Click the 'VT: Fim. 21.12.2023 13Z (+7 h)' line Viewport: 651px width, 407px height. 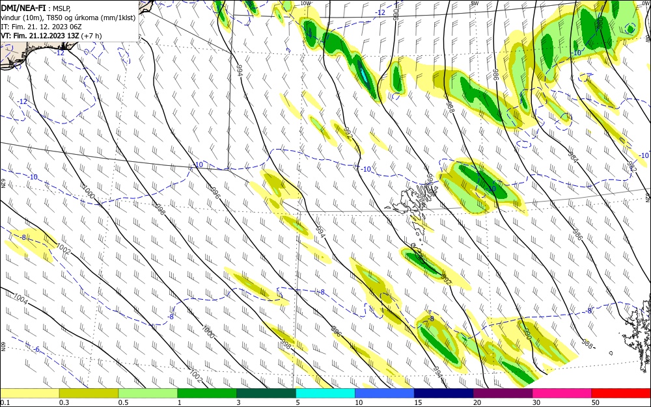(x=51, y=36)
